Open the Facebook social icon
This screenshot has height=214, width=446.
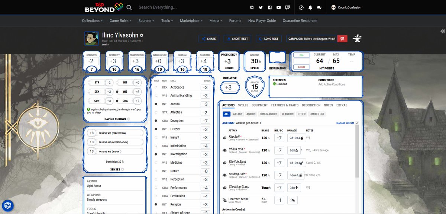click(x=270, y=7)
